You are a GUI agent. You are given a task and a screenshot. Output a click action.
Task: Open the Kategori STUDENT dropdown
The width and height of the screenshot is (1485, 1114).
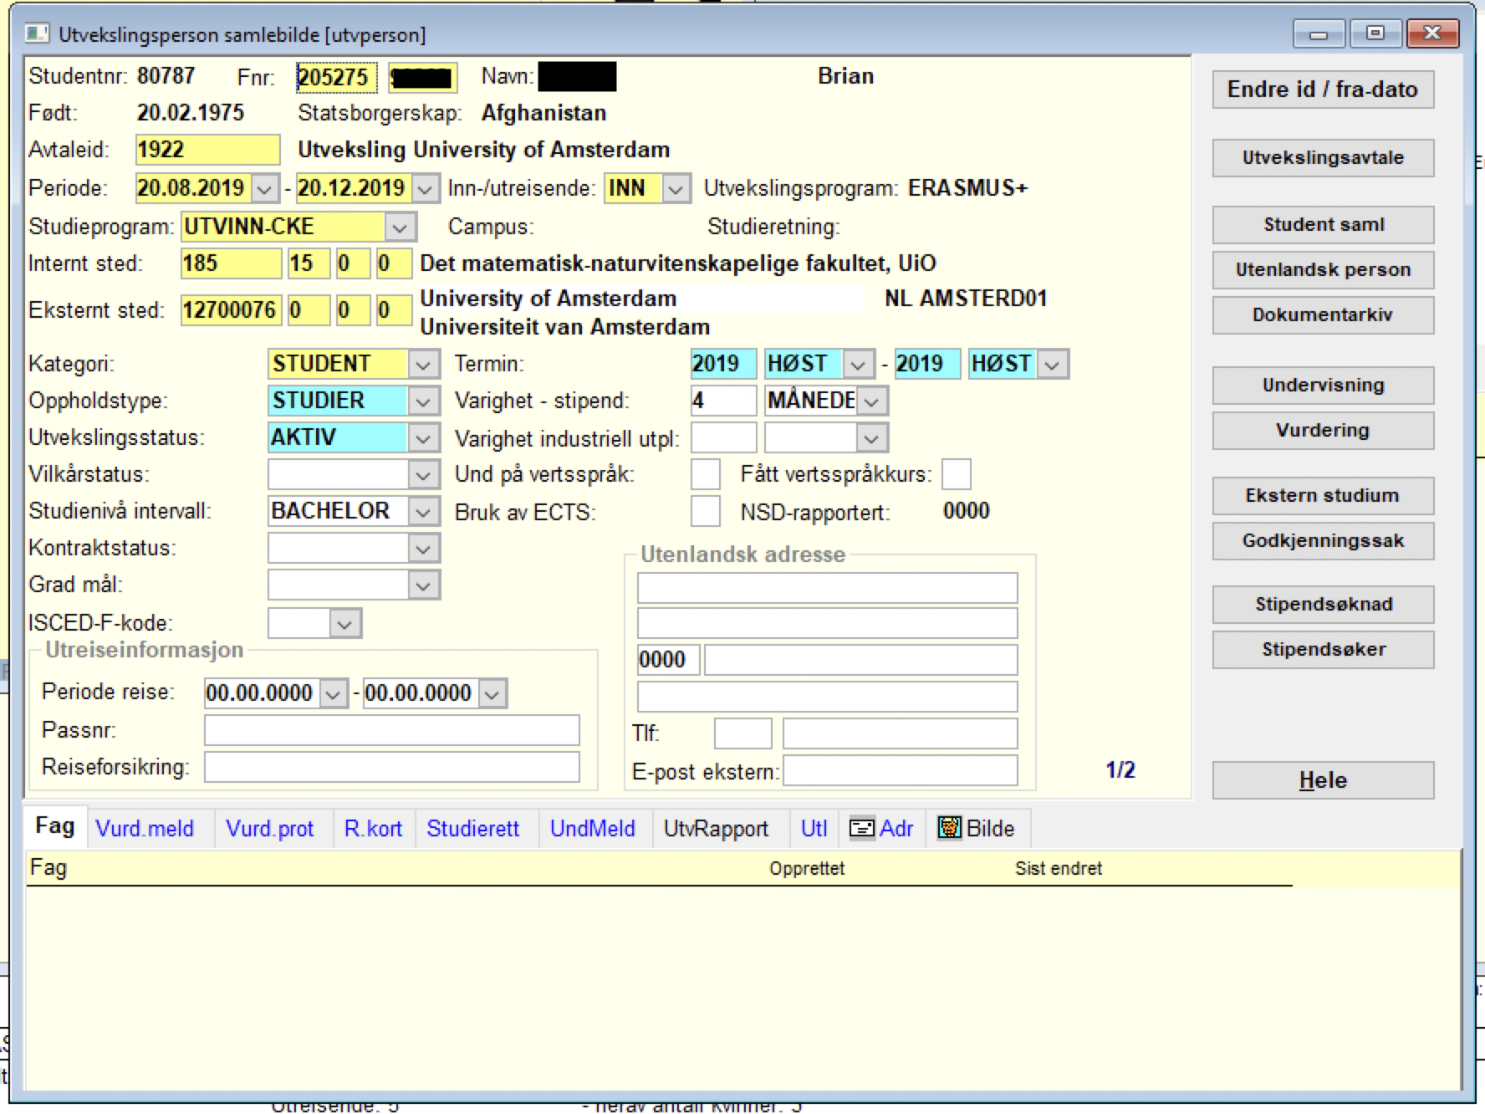[423, 364]
